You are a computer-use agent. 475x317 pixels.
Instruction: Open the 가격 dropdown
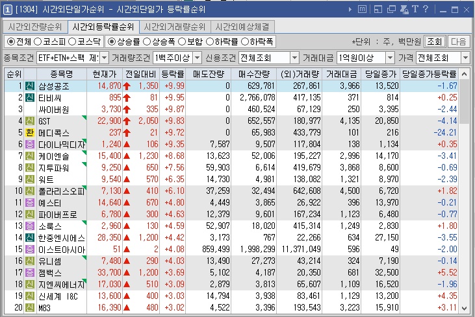(x=466, y=58)
